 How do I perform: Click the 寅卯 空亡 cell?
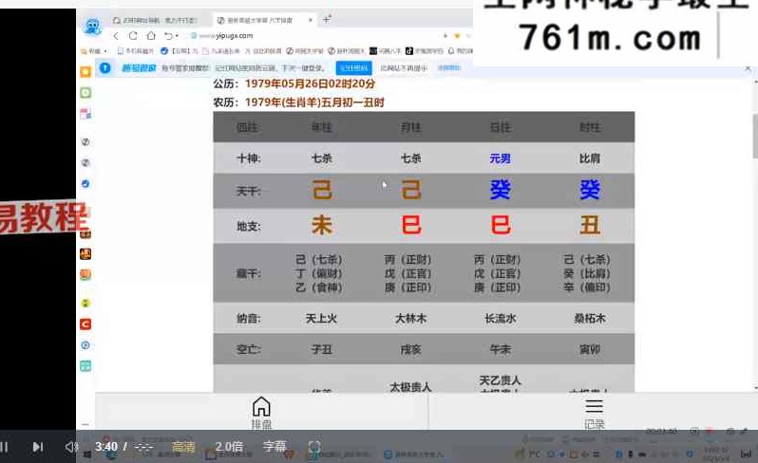590,349
